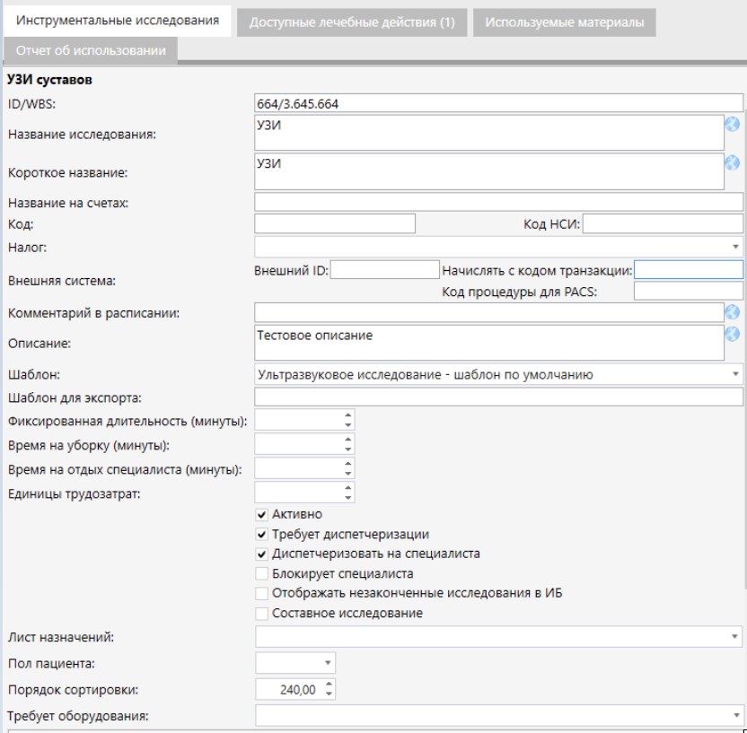The height and width of the screenshot is (733, 747).
Task: Go to Отчет об использовании tab
Action: [91, 51]
